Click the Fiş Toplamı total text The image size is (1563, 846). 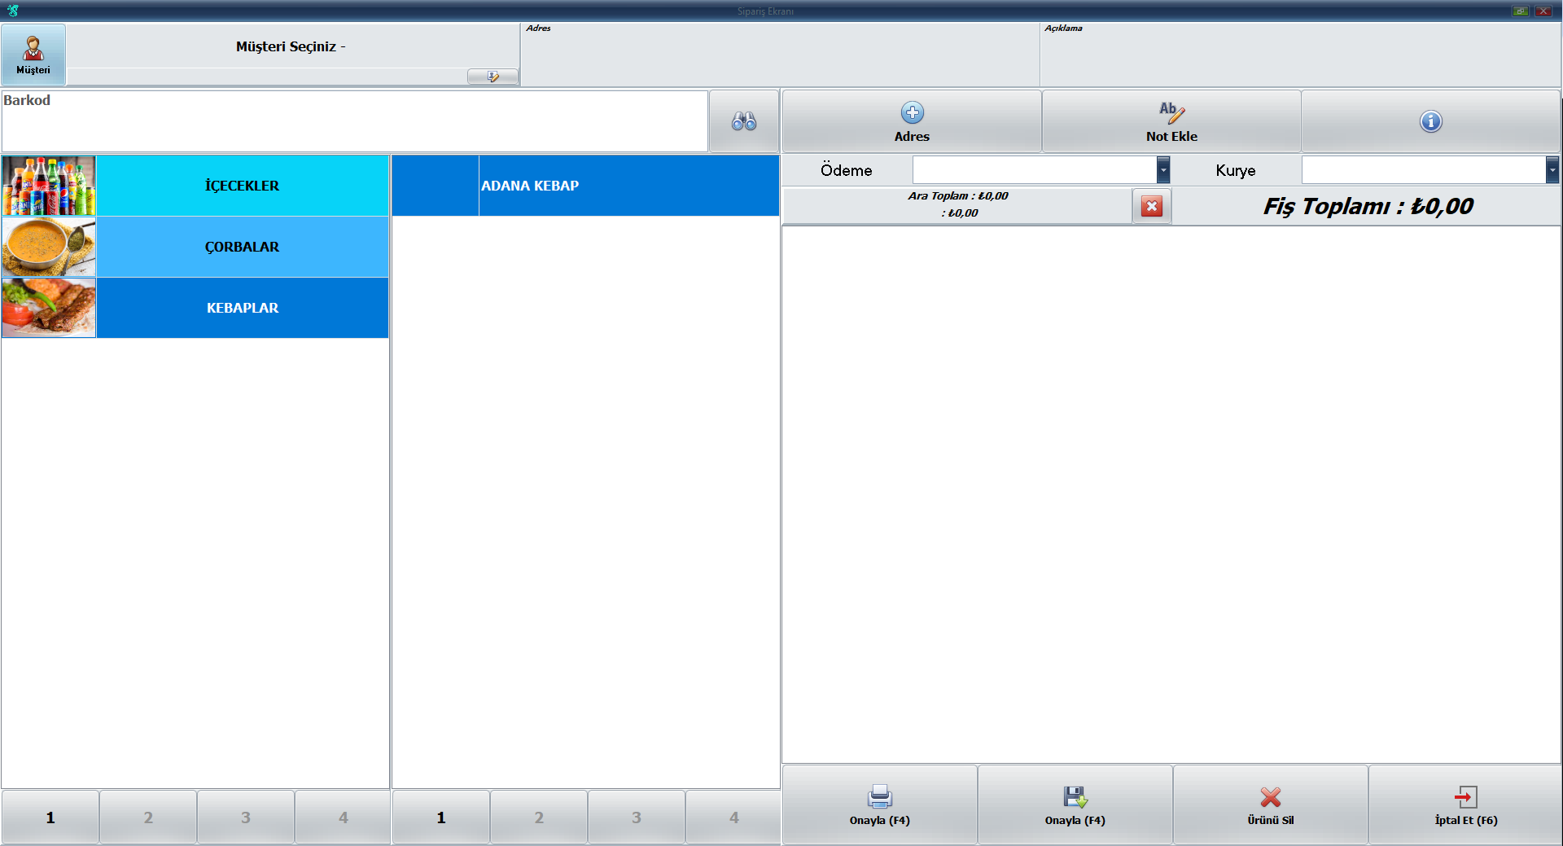[x=1368, y=207]
